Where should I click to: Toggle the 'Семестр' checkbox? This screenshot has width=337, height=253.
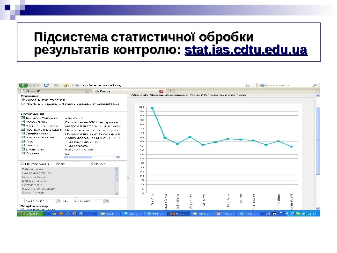[x=23, y=145]
